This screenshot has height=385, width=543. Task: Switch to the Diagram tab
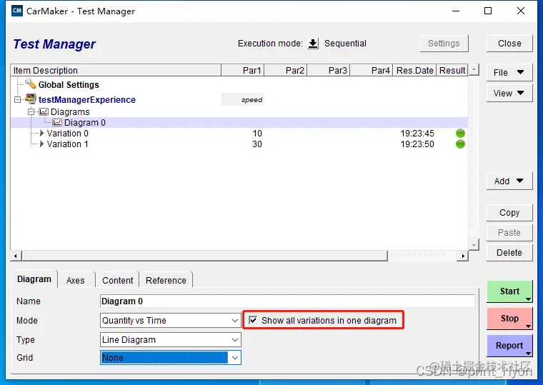[x=34, y=279]
